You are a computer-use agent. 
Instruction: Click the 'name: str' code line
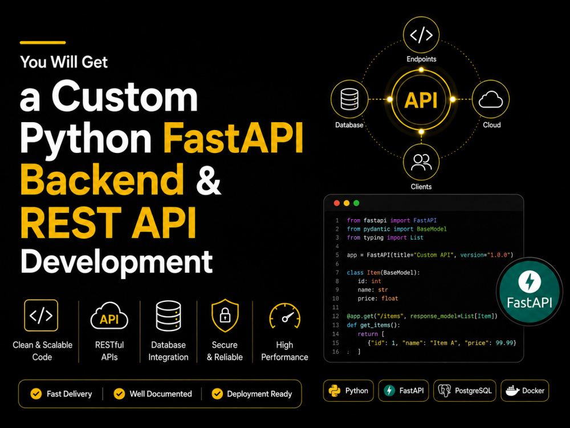click(x=373, y=290)
